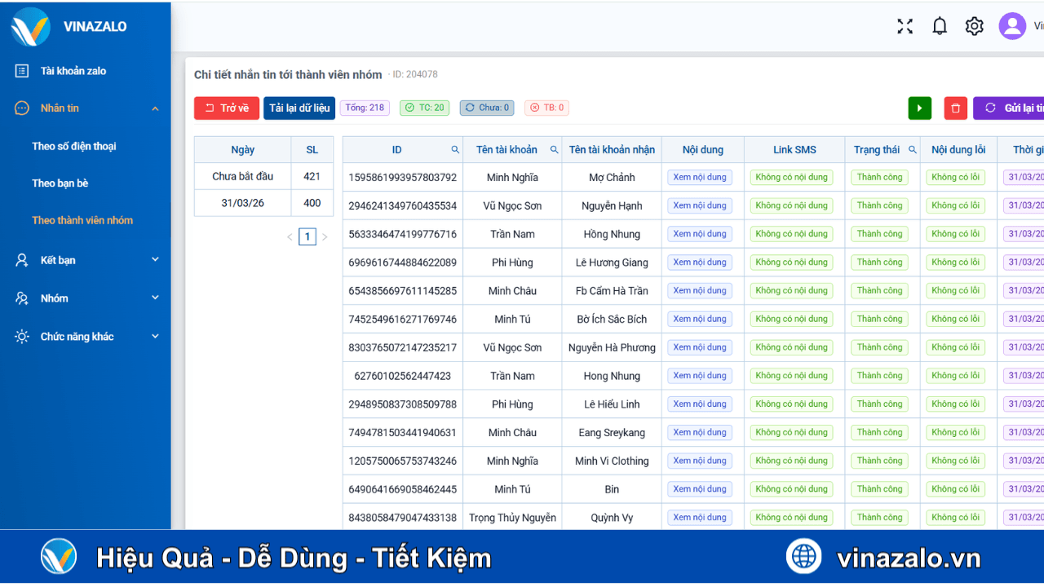Click the search icon in Tên tài khoản column

(x=554, y=149)
